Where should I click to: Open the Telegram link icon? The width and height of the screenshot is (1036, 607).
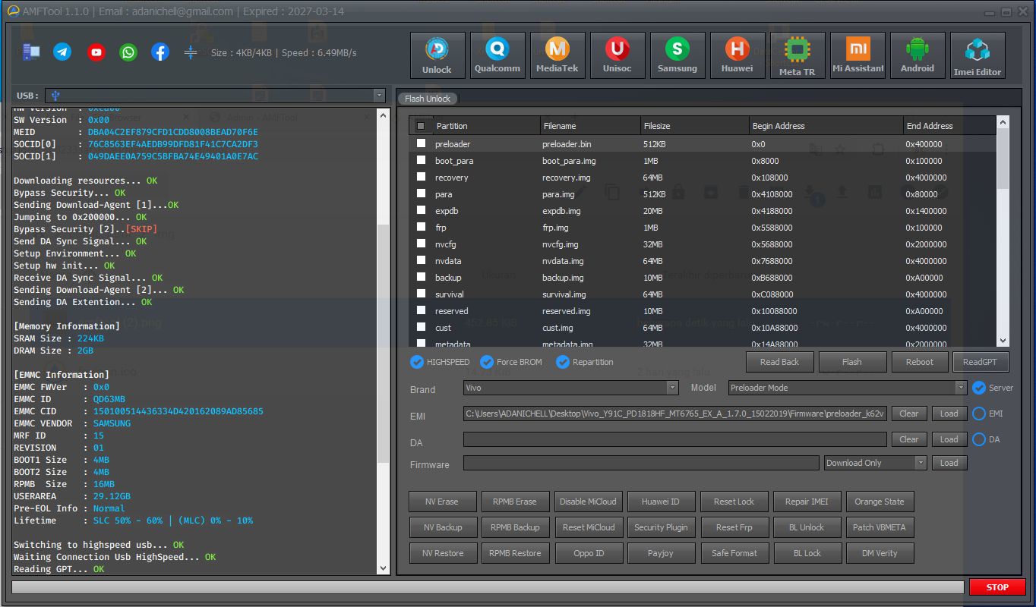[62, 52]
